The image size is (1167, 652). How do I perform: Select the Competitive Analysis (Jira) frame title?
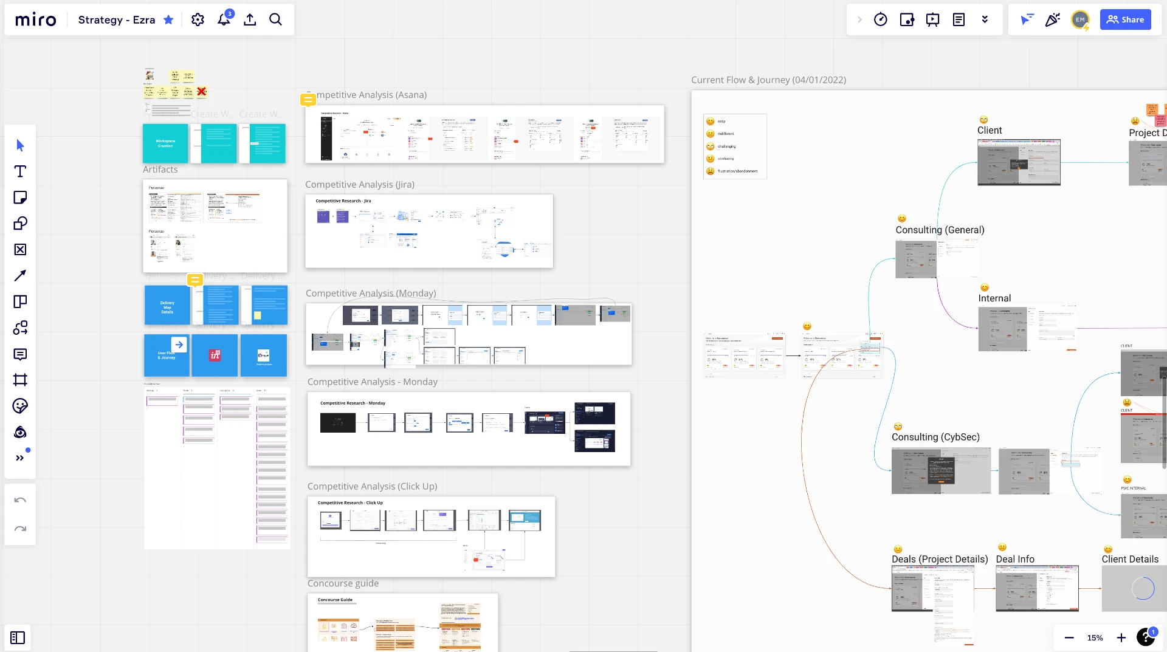coord(360,185)
